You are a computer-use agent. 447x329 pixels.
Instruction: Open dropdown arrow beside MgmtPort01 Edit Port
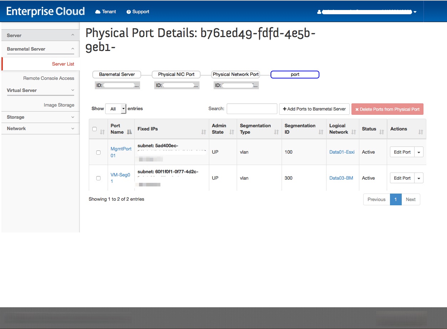[x=419, y=152]
